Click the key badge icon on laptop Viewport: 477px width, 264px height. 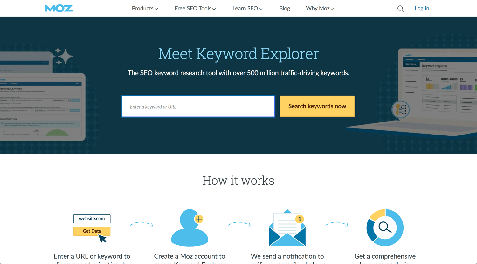401,109
